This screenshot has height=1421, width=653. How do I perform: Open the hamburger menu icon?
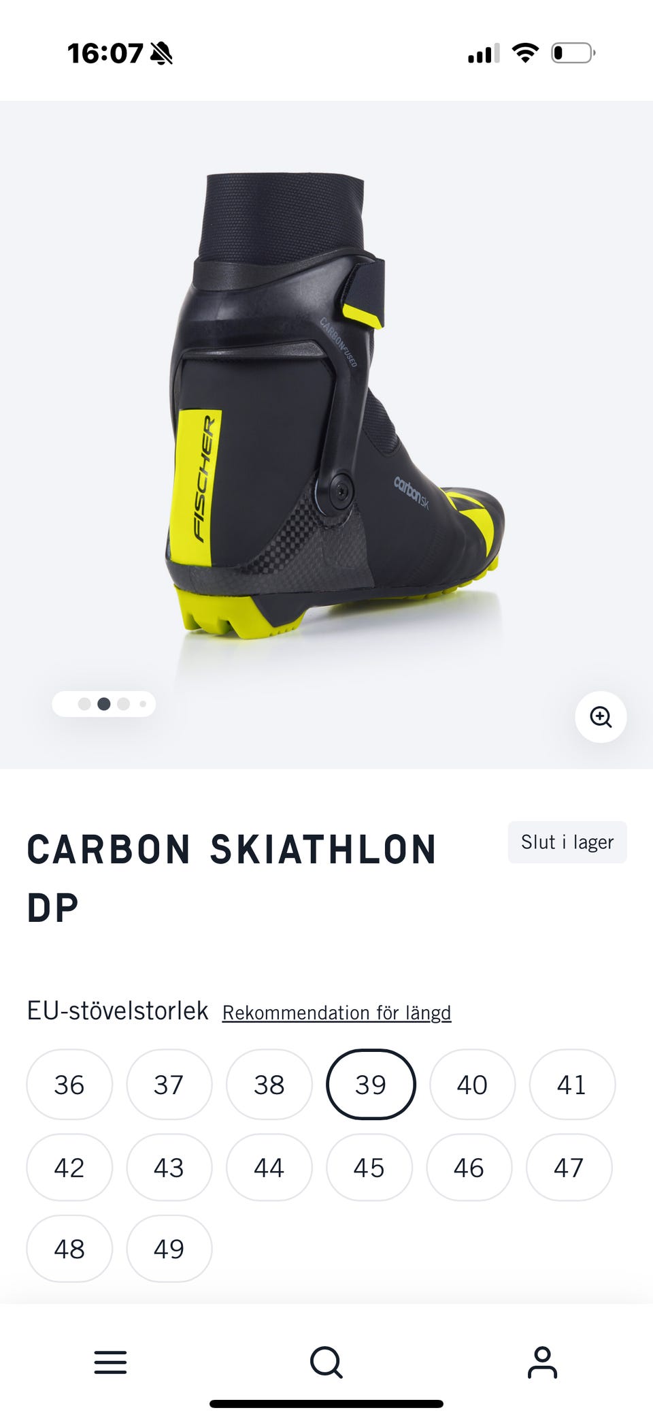[110, 1362]
